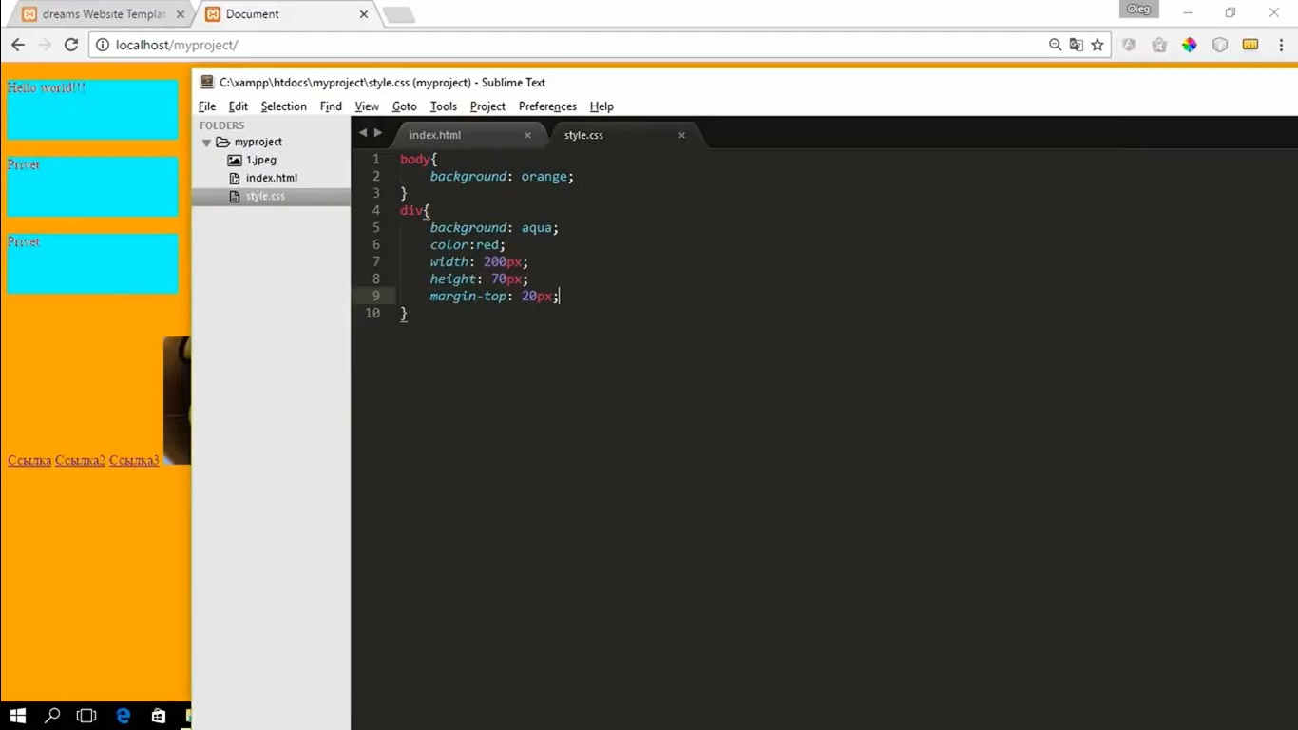Click the Ссылка link in the page
The width and height of the screenshot is (1298, 730).
(x=29, y=460)
